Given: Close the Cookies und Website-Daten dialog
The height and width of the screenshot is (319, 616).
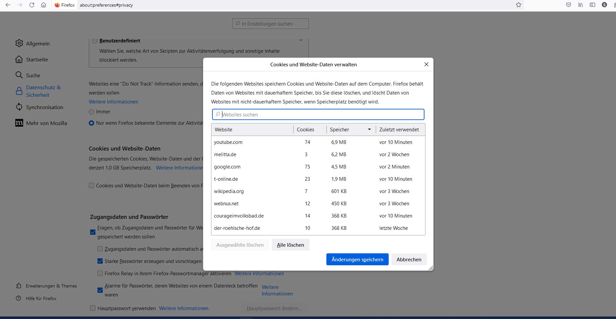Looking at the screenshot, I should click(x=426, y=64).
